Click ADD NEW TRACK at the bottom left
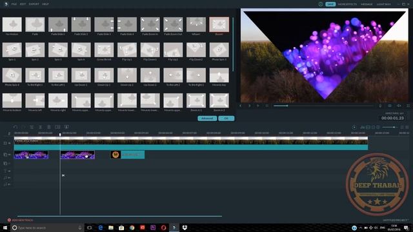Screen dimensions: 413x232 21,220
